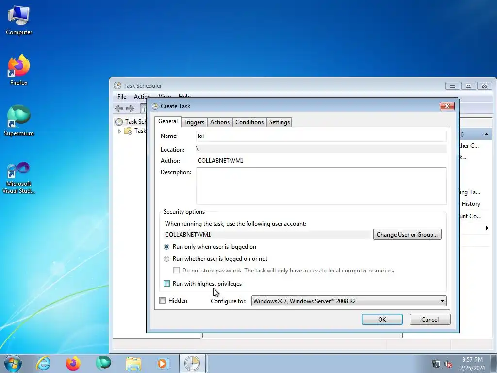497x373 pixels.
Task: Close the Create Task dialog
Action: tap(447, 106)
